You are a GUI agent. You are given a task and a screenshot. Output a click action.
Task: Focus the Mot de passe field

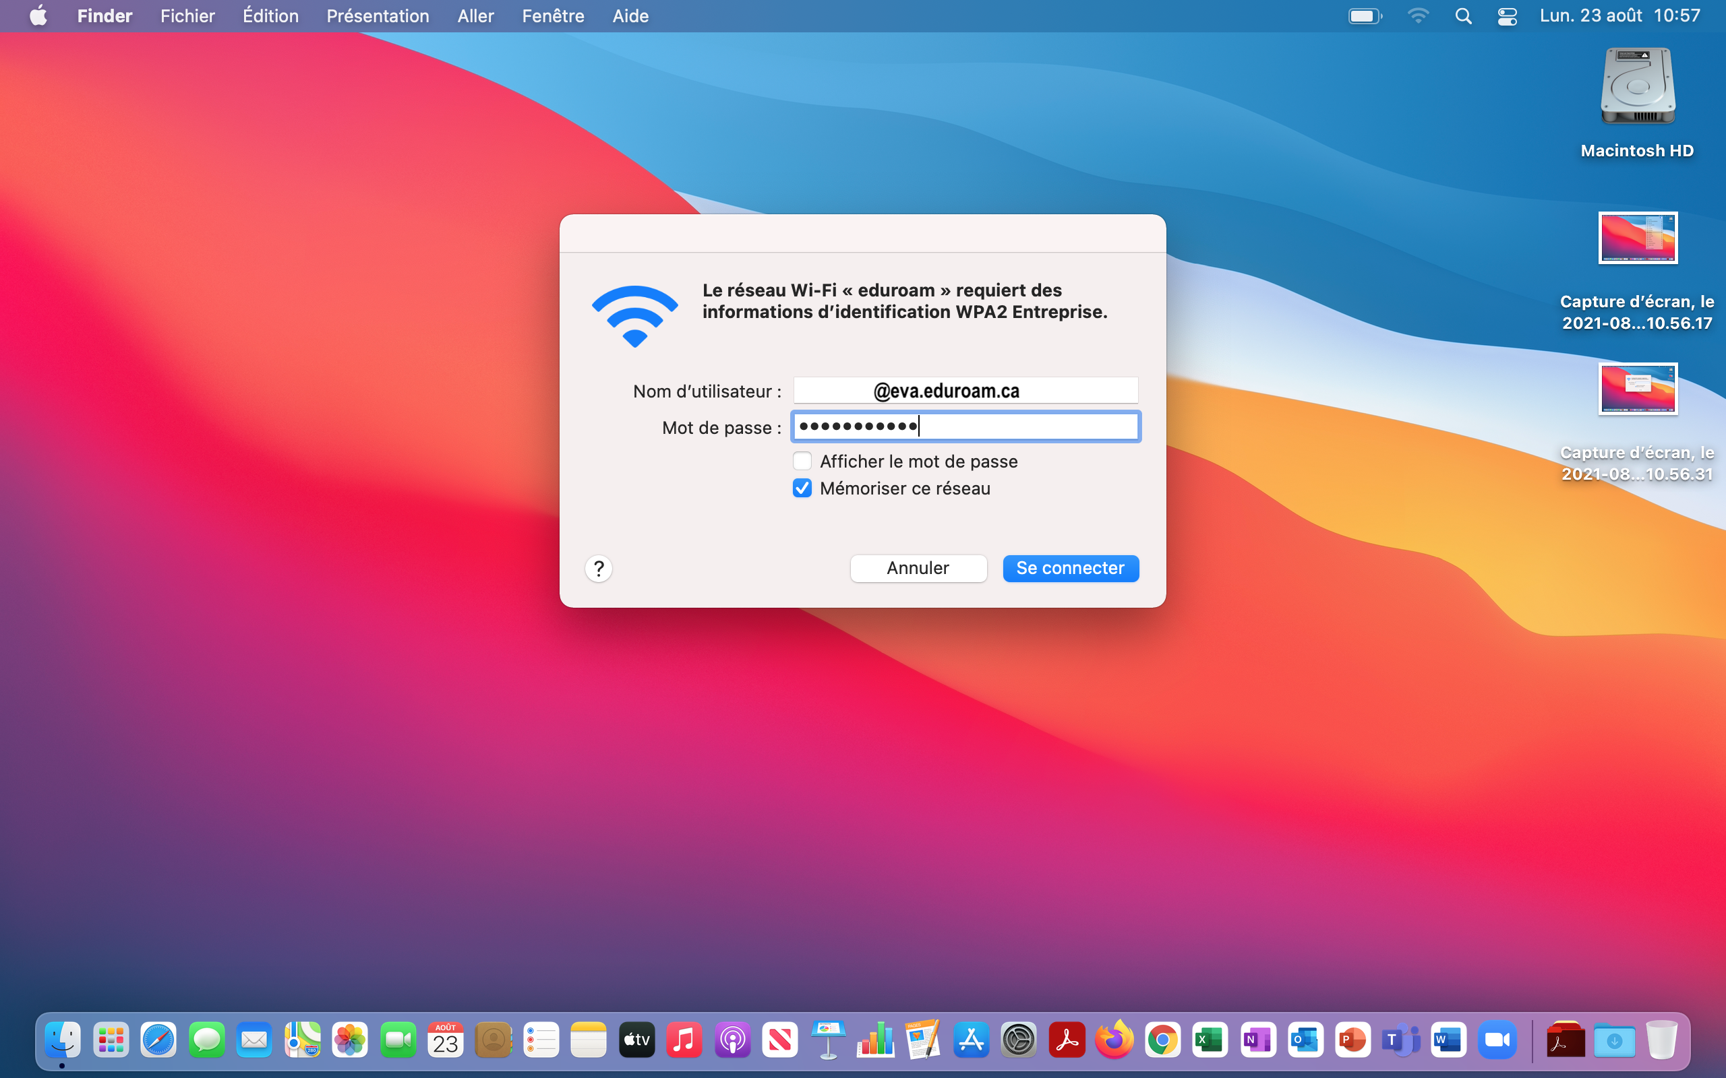965,426
